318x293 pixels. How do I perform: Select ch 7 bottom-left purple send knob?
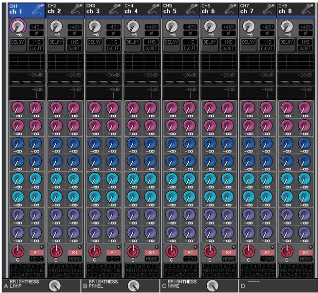248,232
